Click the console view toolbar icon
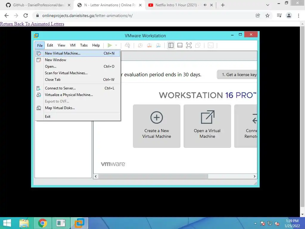 tap(211, 45)
